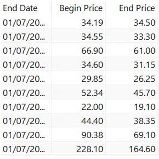Select the Begin Price column header

[81, 8]
